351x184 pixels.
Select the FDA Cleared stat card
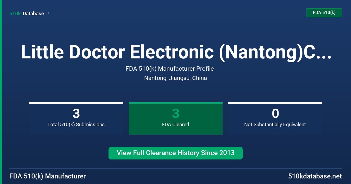point(175,119)
